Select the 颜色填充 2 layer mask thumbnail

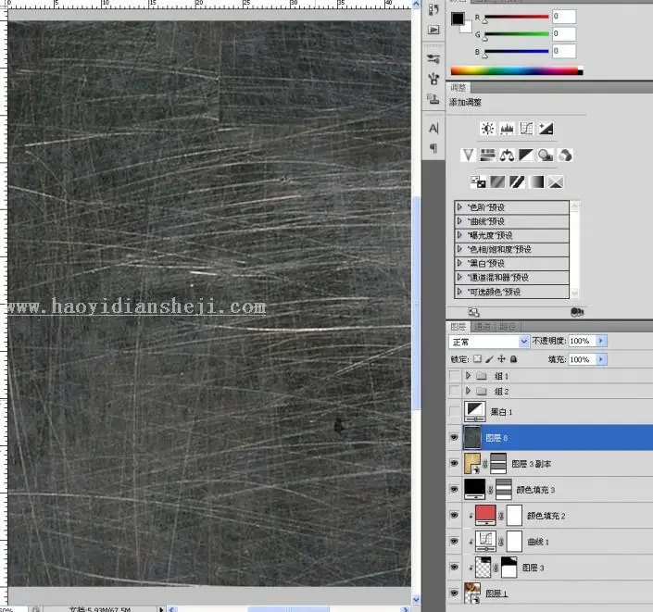514,516
